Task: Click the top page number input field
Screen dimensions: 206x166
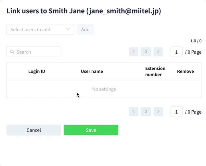Action: (x=176, y=52)
